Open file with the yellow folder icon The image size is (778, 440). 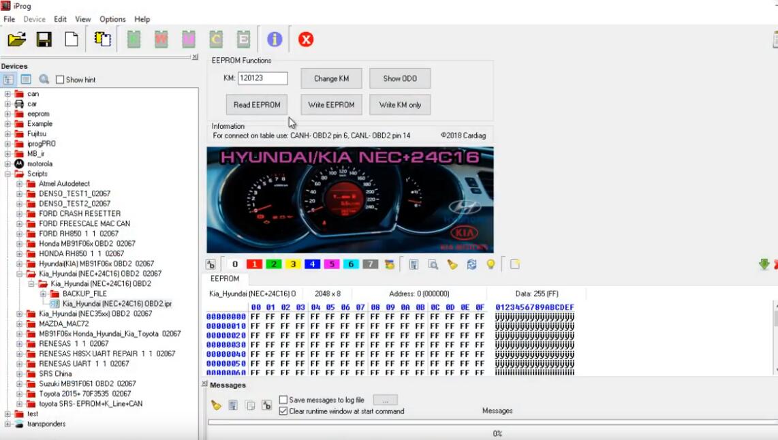[17, 40]
